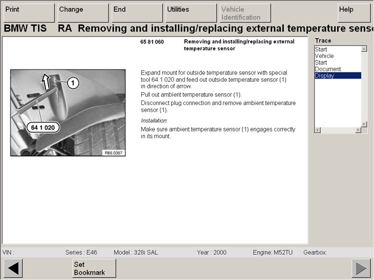Screen dimensions: 374x280
Task: Click the Series : E46 status text
Action: pos(81,252)
